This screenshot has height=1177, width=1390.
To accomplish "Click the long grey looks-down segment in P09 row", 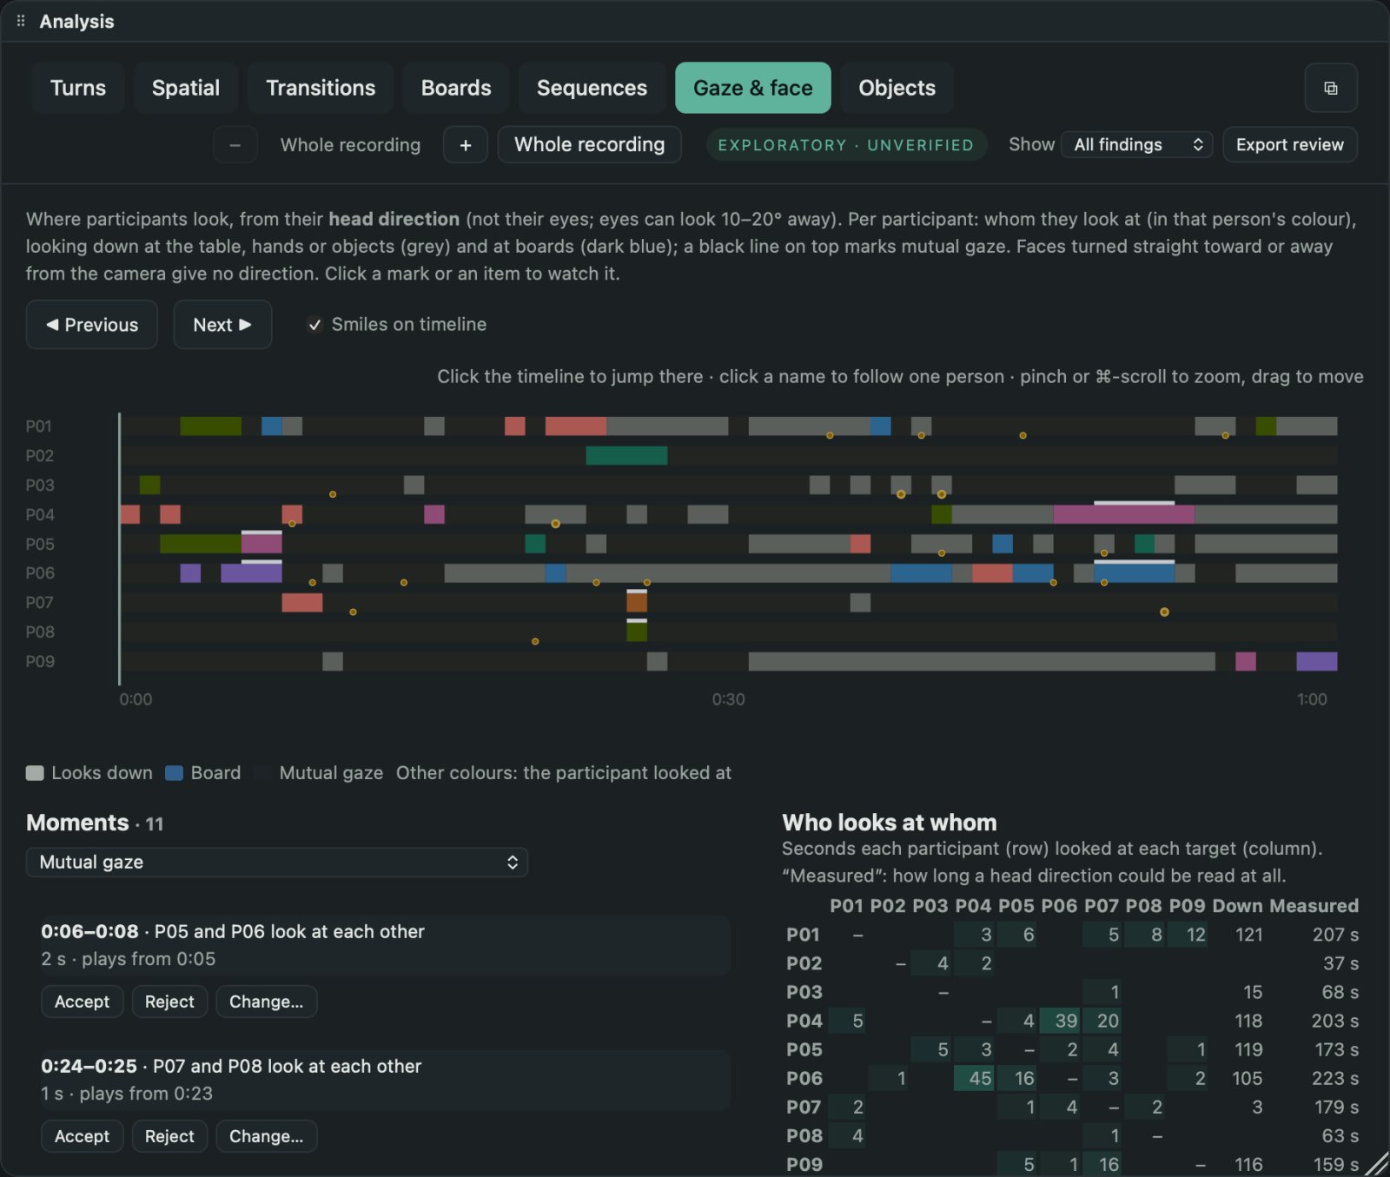I will [x=982, y=661].
